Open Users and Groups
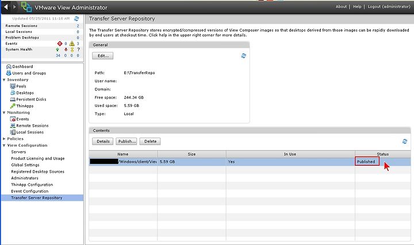Screen dimensions: 414x245 (29, 73)
